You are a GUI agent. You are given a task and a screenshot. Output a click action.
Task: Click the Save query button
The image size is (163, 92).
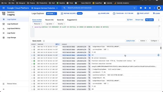coord(130,20)
